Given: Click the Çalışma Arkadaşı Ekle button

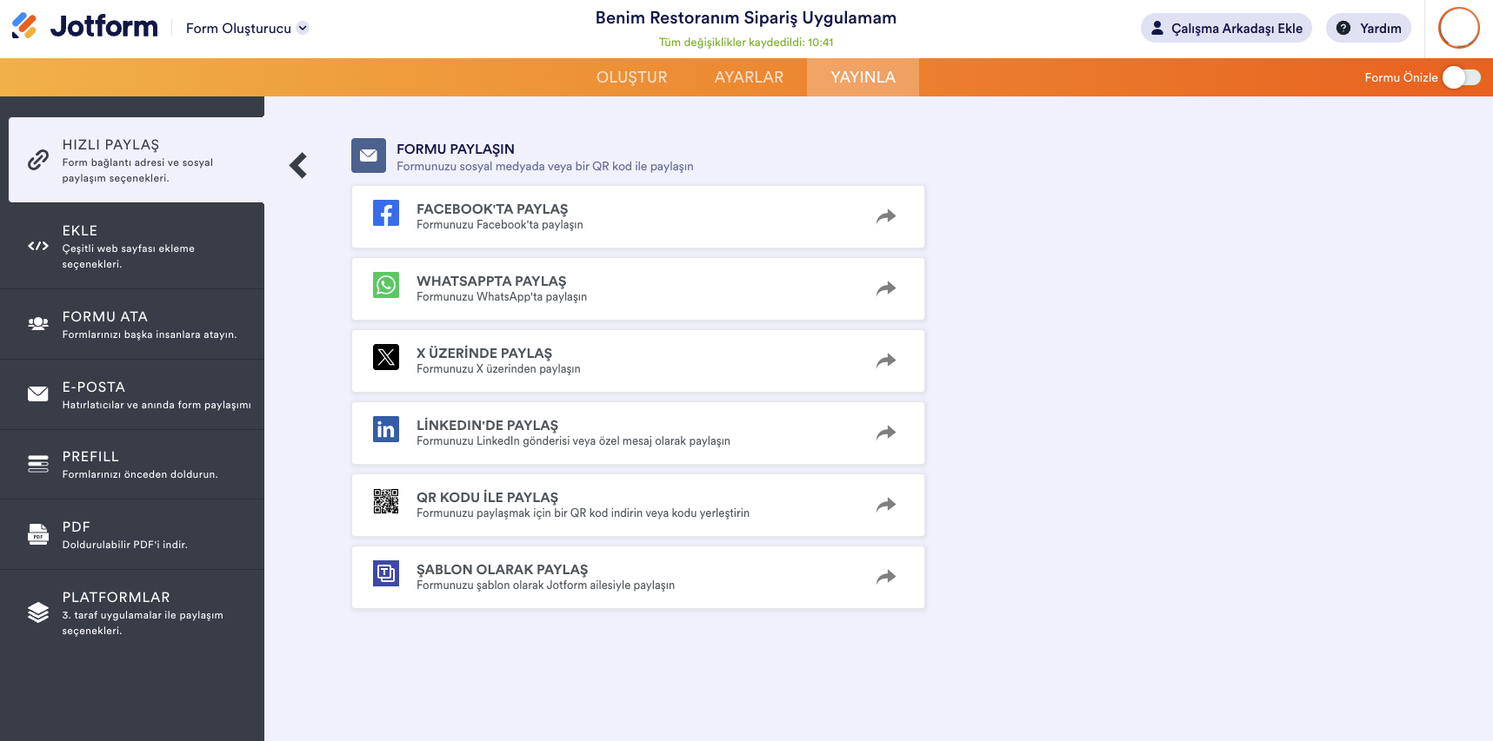Looking at the screenshot, I should pyautogui.click(x=1226, y=28).
